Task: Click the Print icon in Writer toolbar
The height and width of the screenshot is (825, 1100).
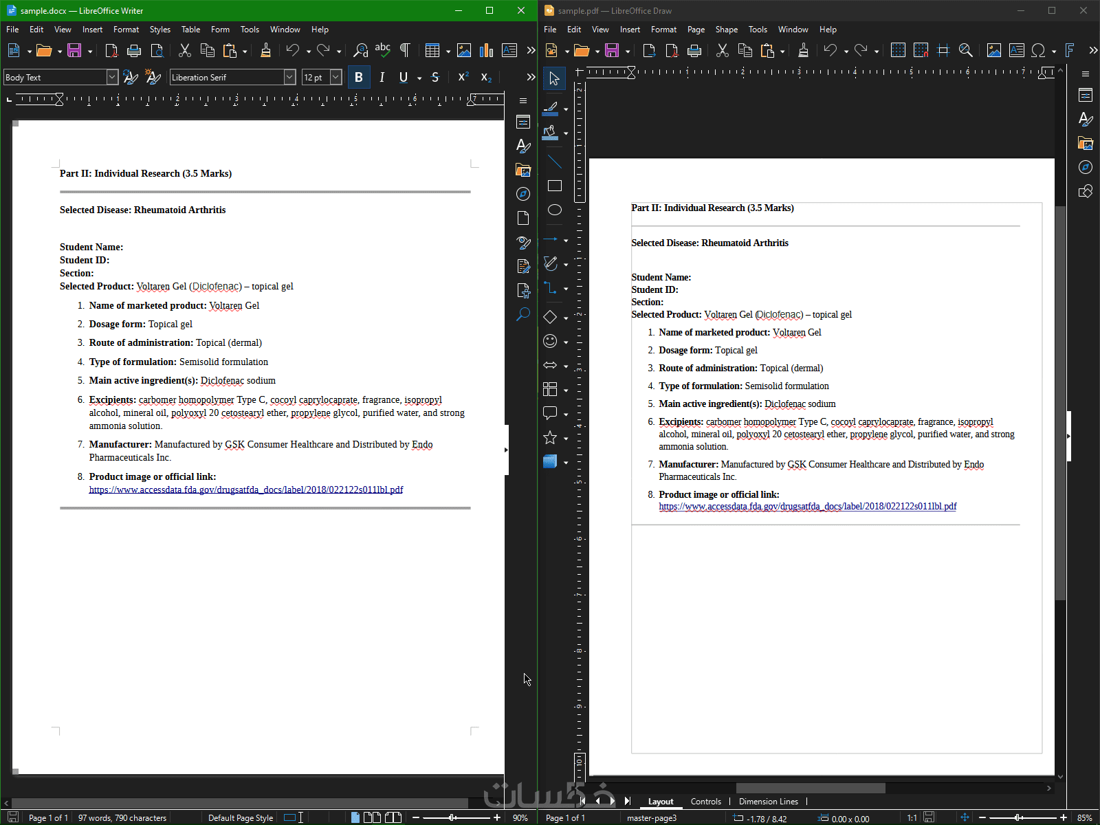Action: click(x=134, y=50)
